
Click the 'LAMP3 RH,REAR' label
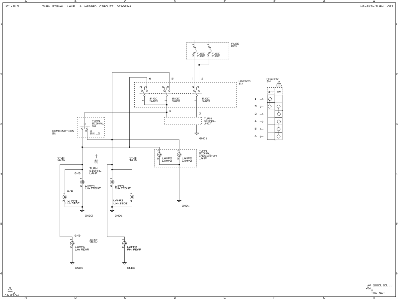134,248
